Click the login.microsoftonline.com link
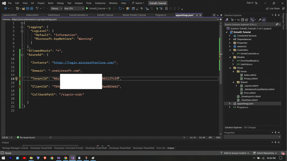Screen dimensions: 287x161 [x=84, y=63]
